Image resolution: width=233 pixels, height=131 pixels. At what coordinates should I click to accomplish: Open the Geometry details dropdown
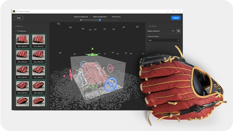click(164, 40)
